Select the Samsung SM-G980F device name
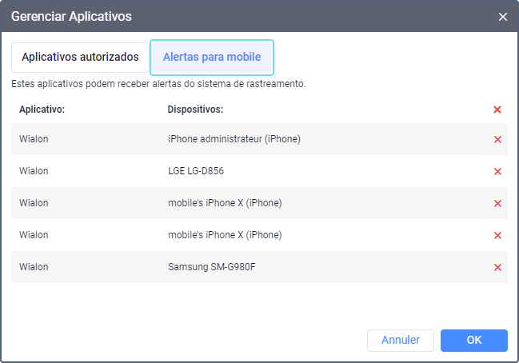The height and width of the screenshot is (363, 519). click(212, 267)
